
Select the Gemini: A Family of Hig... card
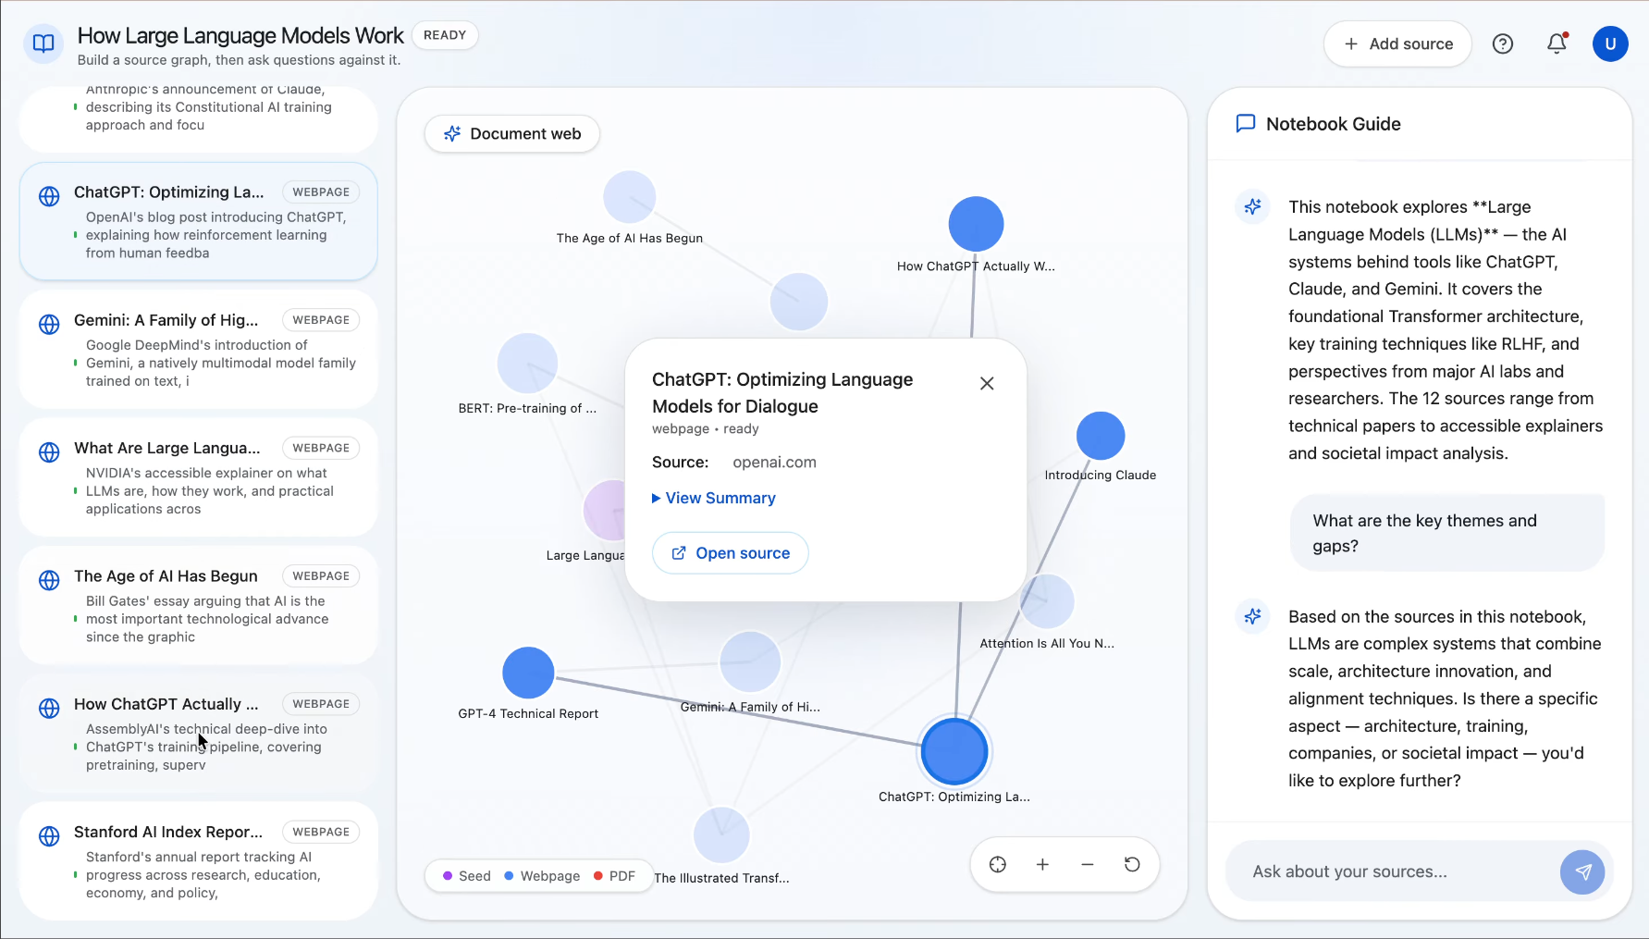coord(199,350)
